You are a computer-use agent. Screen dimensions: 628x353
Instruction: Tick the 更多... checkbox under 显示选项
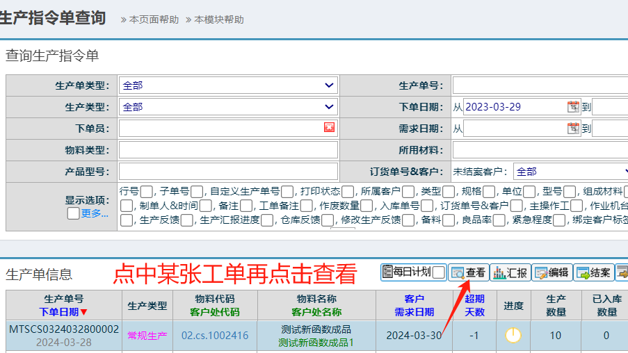(x=73, y=213)
